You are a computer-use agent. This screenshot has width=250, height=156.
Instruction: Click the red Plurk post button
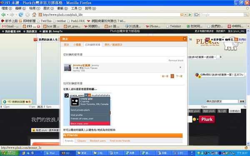tap(207, 119)
